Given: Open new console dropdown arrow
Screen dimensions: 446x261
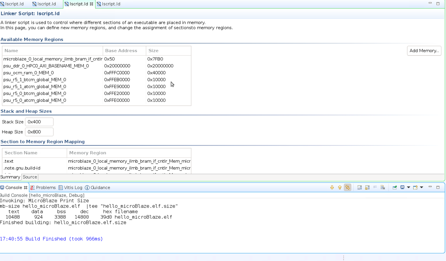Looking at the screenshot, I should point(421,187).
